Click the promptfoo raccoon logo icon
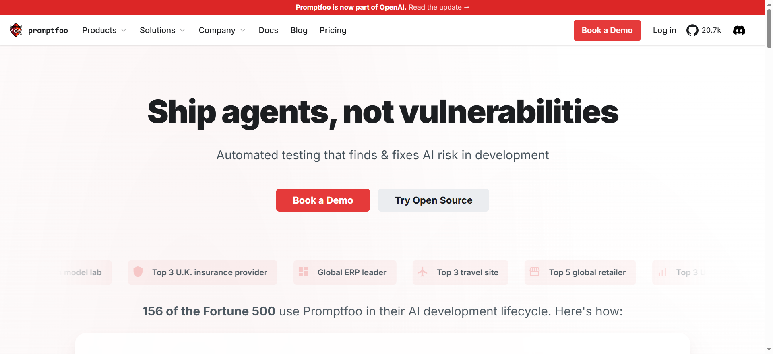The height and width of the screenshot is (354, 773). pyautogui.click(x=16, y=30)
